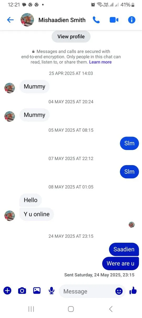Select the "Y u online" message bubble
The height and width of the screenshot is (318, 142).
click(x=37, y=214)
